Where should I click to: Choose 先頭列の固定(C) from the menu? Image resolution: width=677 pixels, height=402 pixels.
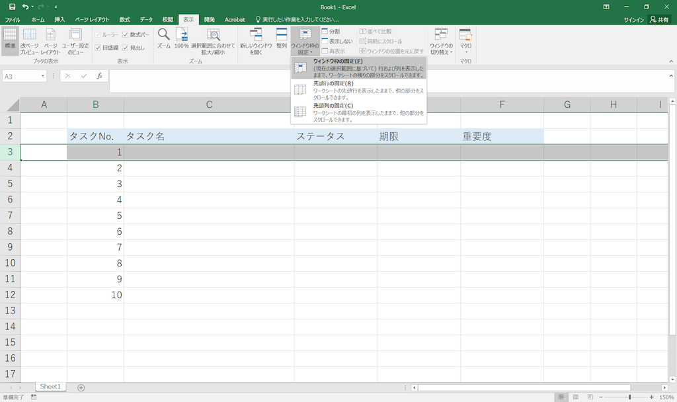click(x=359, y=112)
